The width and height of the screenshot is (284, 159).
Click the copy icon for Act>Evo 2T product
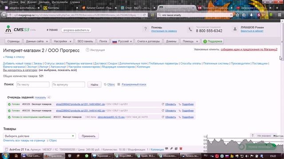click(x=176, y=148)
